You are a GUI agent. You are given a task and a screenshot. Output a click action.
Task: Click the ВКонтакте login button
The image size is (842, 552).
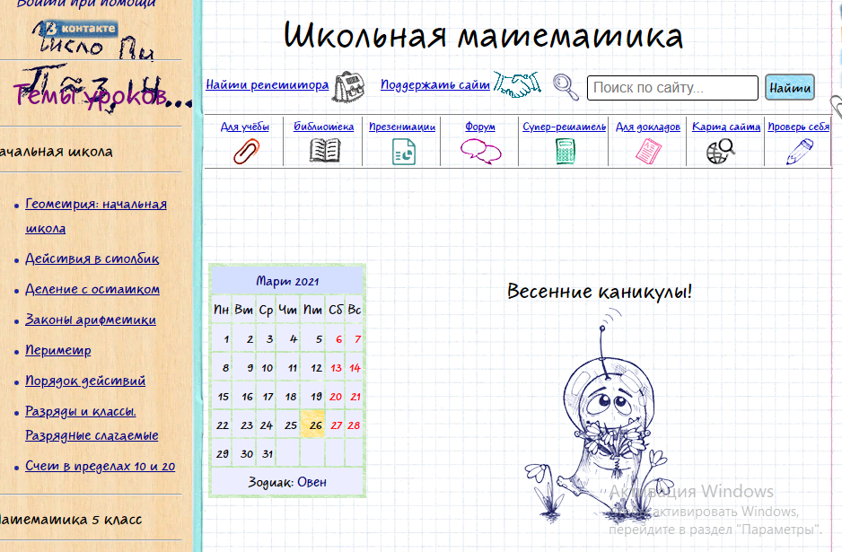pyautogui.click(x=81, y=29)
